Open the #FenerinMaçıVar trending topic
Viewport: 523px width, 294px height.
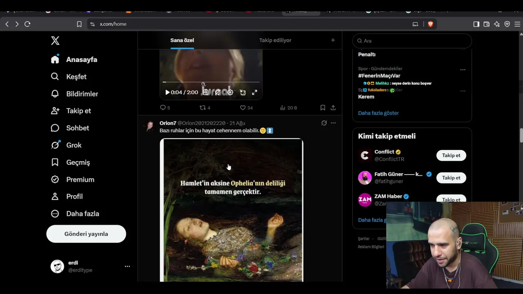pos(379,76)
